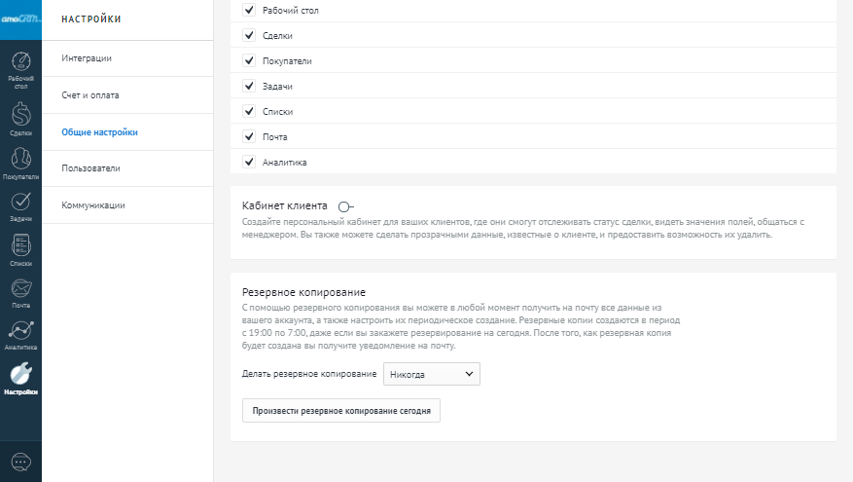Click the amoCRM logo

(20, 19)
